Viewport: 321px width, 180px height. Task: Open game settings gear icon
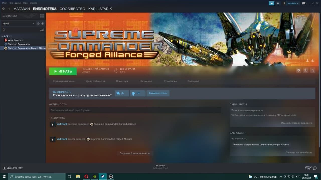coord(299,70)
